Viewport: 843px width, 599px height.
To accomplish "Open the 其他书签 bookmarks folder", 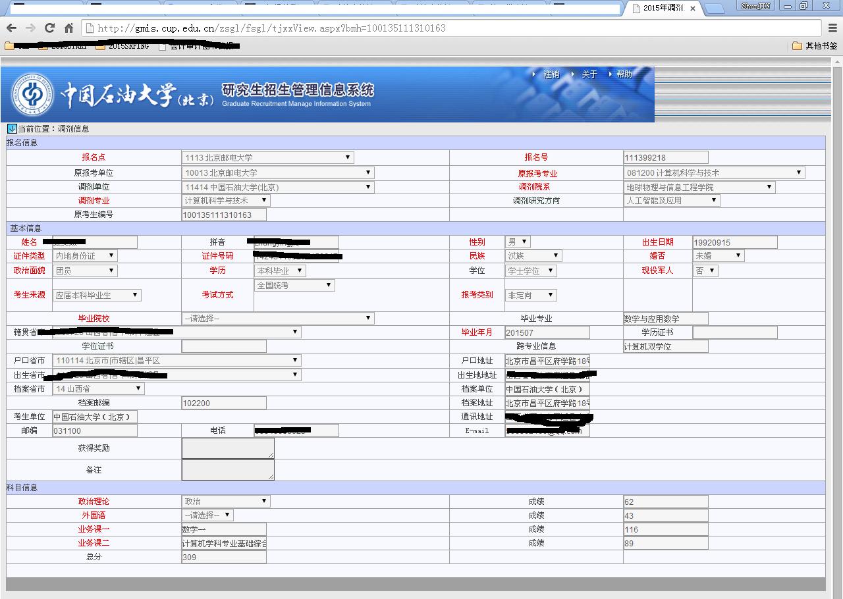I will coord(815,46).
